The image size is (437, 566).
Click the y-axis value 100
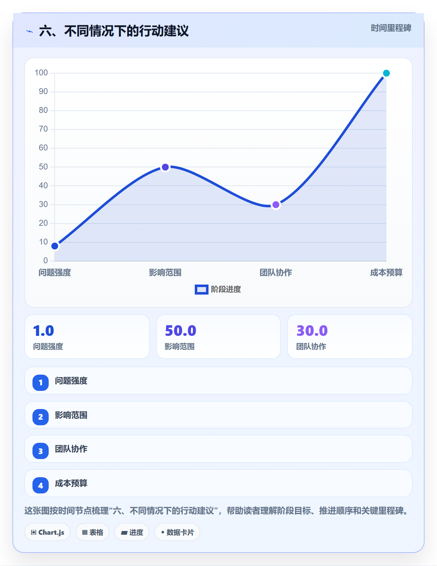tap(41, 73)
